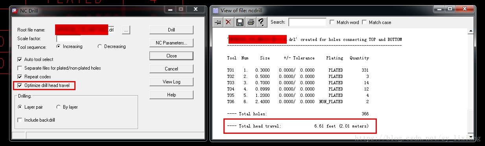485x146 pixels.
Task: Click the T05 size value 1.2000
Action: coord(262,95)
